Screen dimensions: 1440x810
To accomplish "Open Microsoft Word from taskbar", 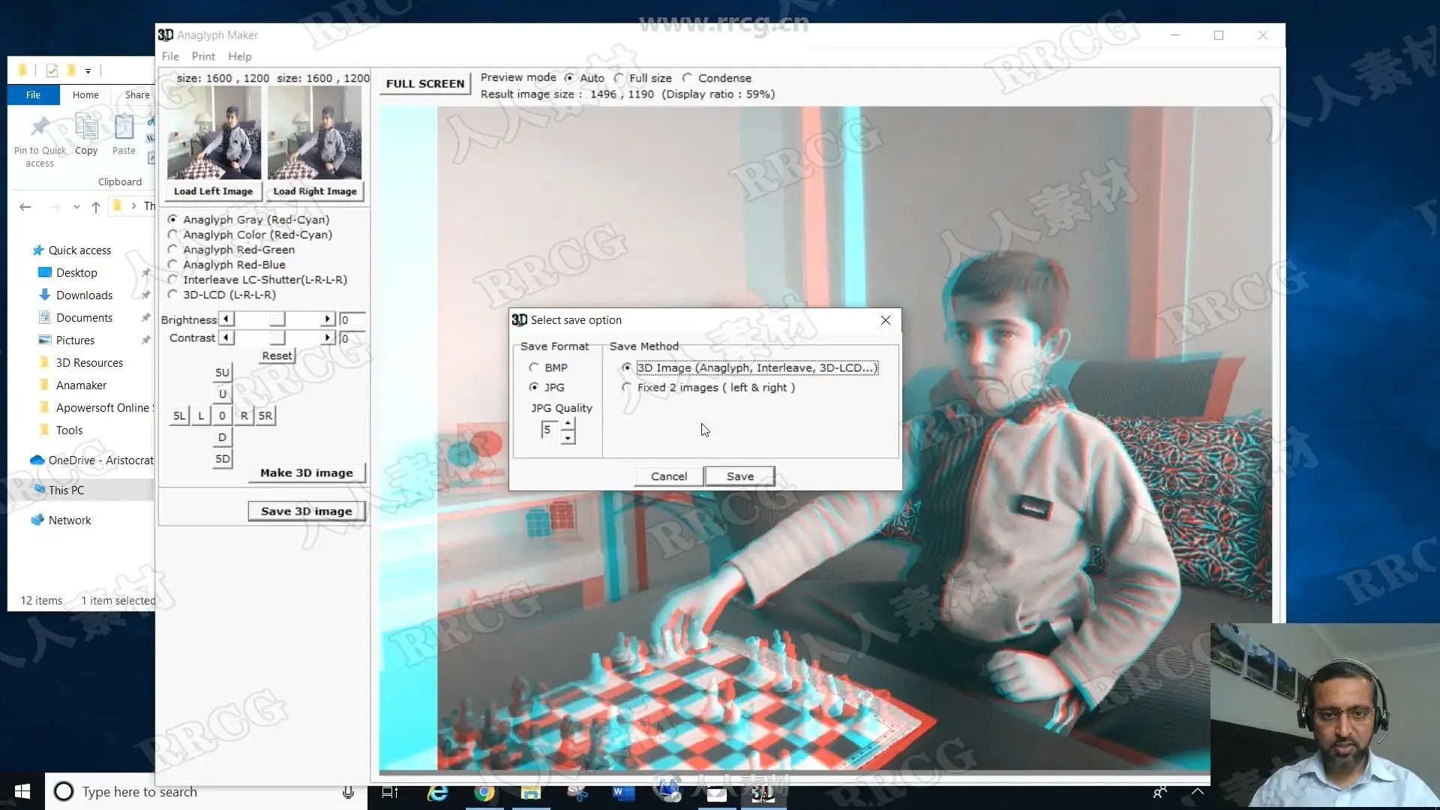I will [x=622, y=792].
